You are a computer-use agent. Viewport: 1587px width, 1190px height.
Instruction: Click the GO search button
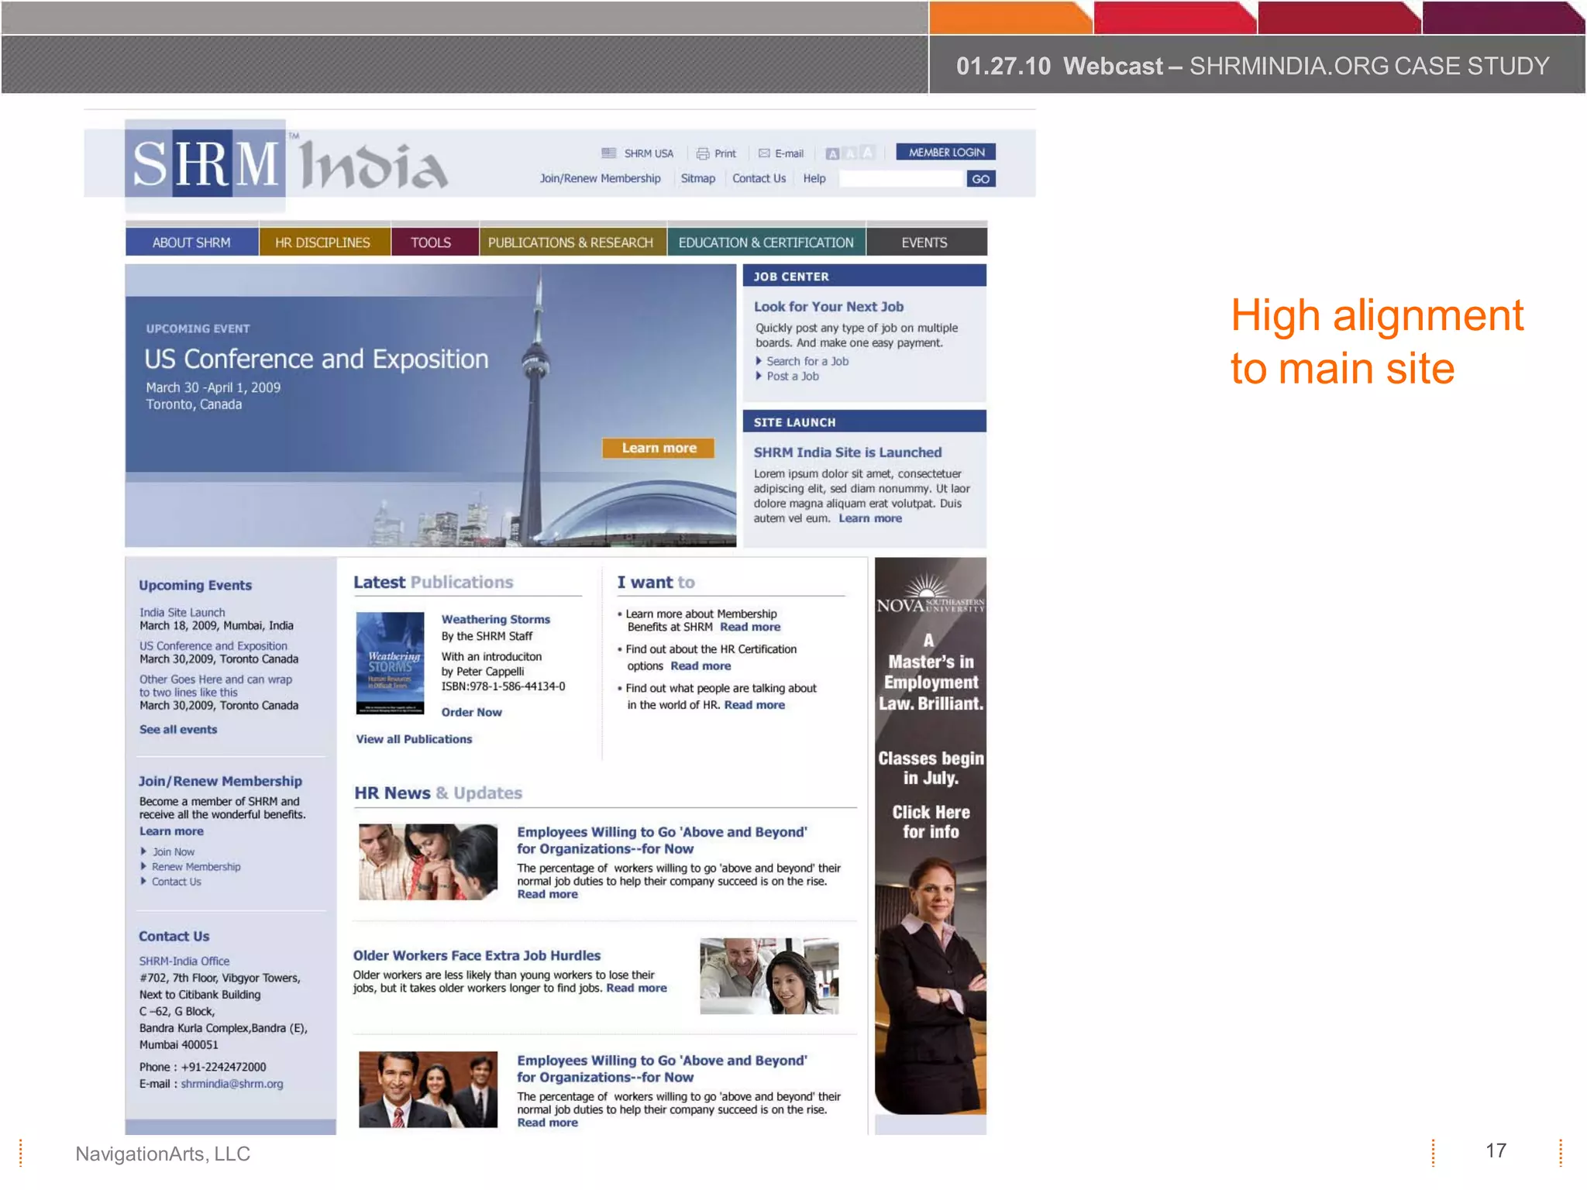(981, 179)
